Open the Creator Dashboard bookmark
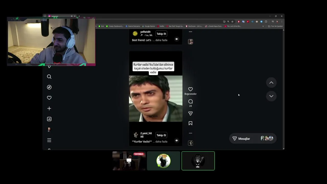Screen dimensions: 327x184 click(114, 26)
